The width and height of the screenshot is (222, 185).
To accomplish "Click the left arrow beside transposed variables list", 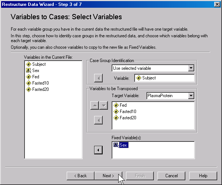I will tap(98, 120).
